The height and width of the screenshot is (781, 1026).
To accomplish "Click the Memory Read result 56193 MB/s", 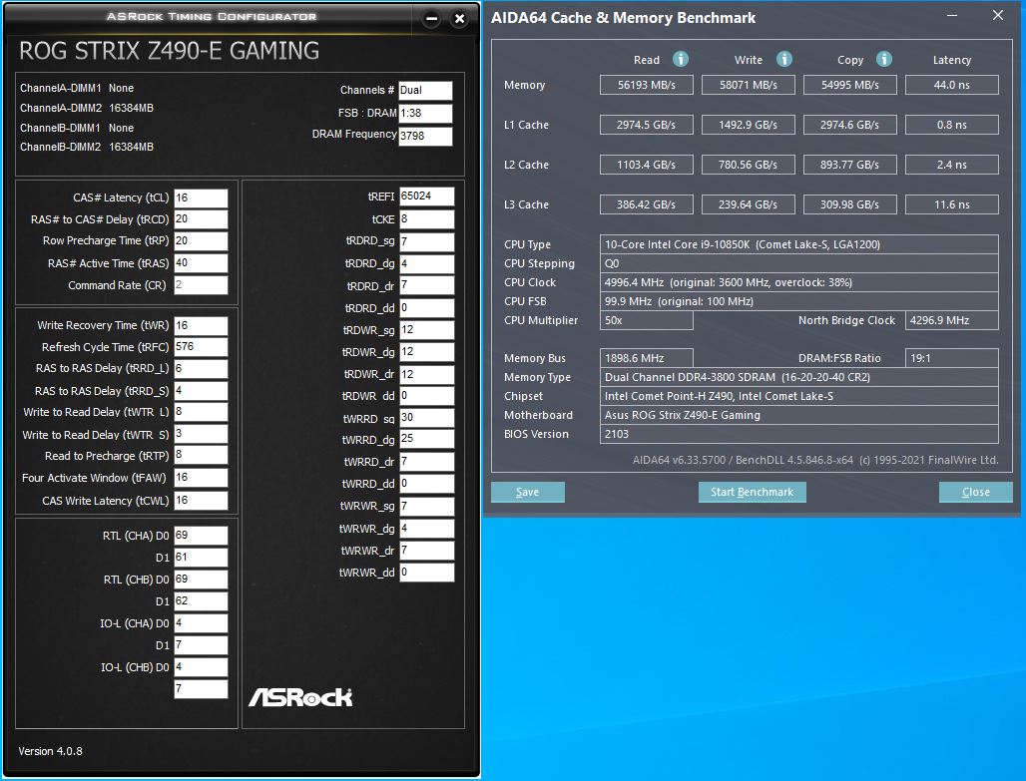I will click(x=647, y=85).
